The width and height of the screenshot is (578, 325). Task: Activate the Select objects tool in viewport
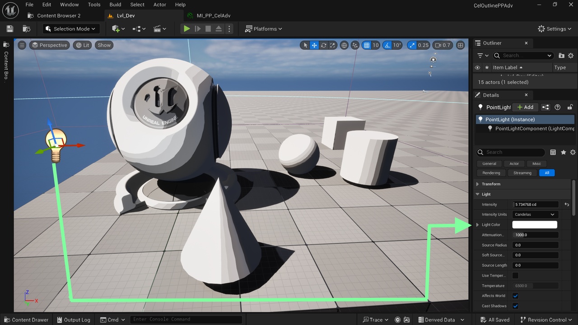coord(305,45)
